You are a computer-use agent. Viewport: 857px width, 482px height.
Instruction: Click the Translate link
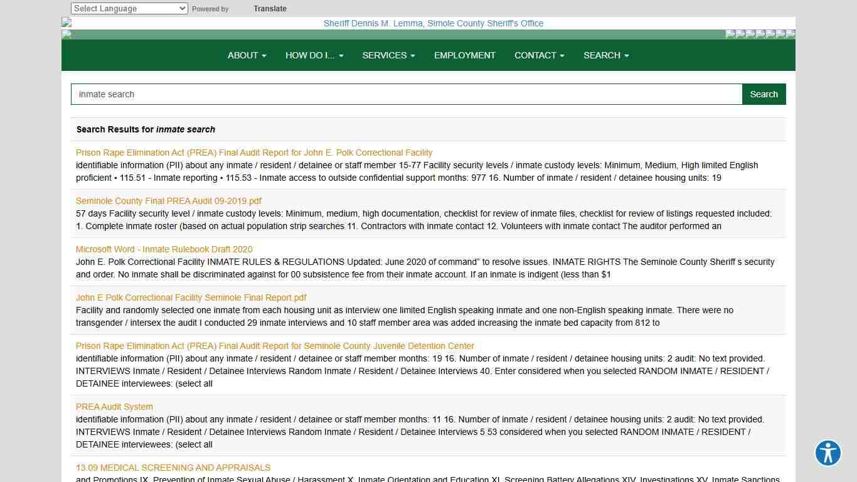click(x=270, y=9)
